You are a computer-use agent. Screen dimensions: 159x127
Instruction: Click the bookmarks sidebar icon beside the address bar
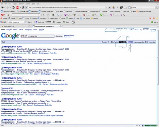click(x=23, y=8)
